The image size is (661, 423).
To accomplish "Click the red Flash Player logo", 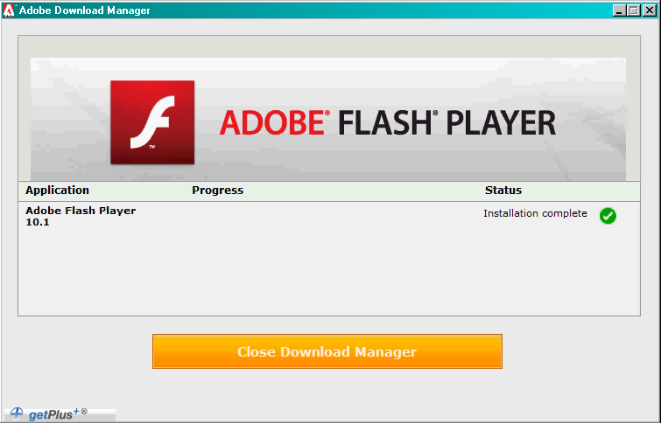I will point(152,122).
